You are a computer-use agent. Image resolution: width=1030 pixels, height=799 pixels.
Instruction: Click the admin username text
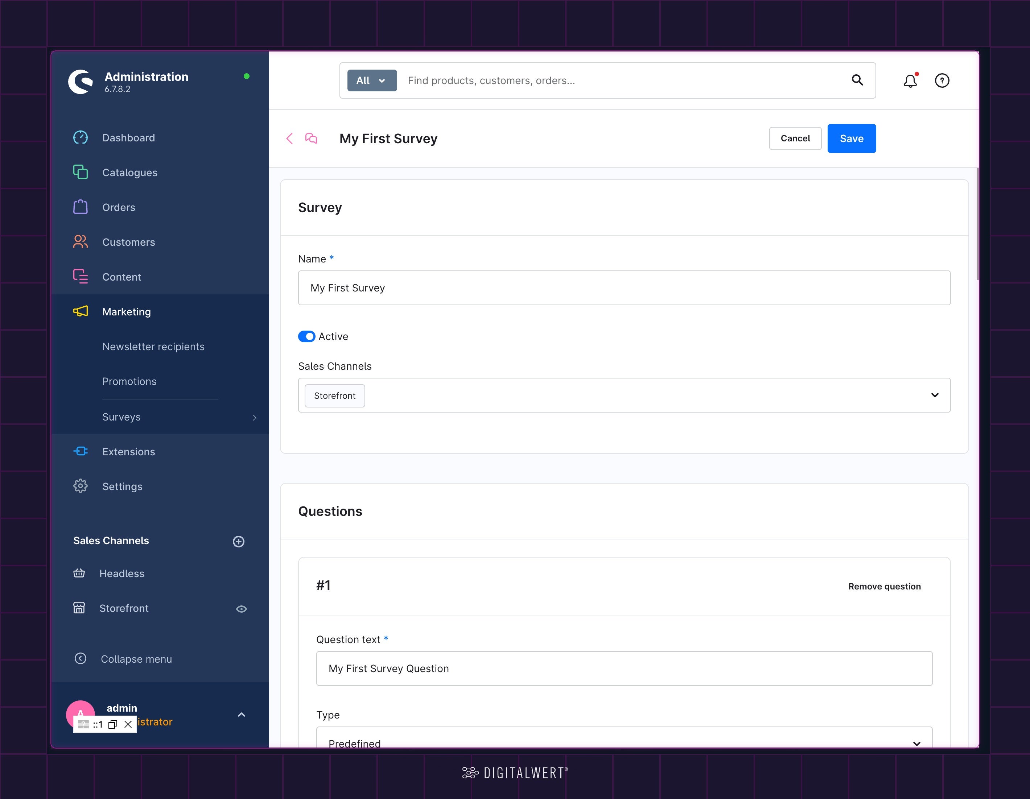[x=121, y=708]
